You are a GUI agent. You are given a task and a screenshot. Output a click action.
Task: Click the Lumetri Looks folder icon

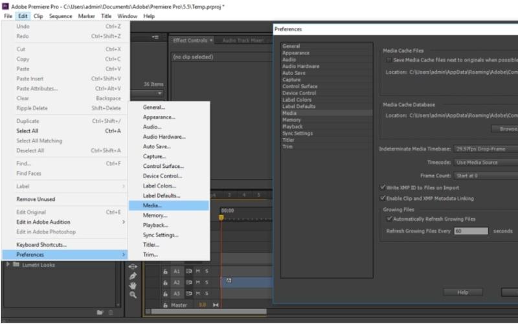pos(16,264)
